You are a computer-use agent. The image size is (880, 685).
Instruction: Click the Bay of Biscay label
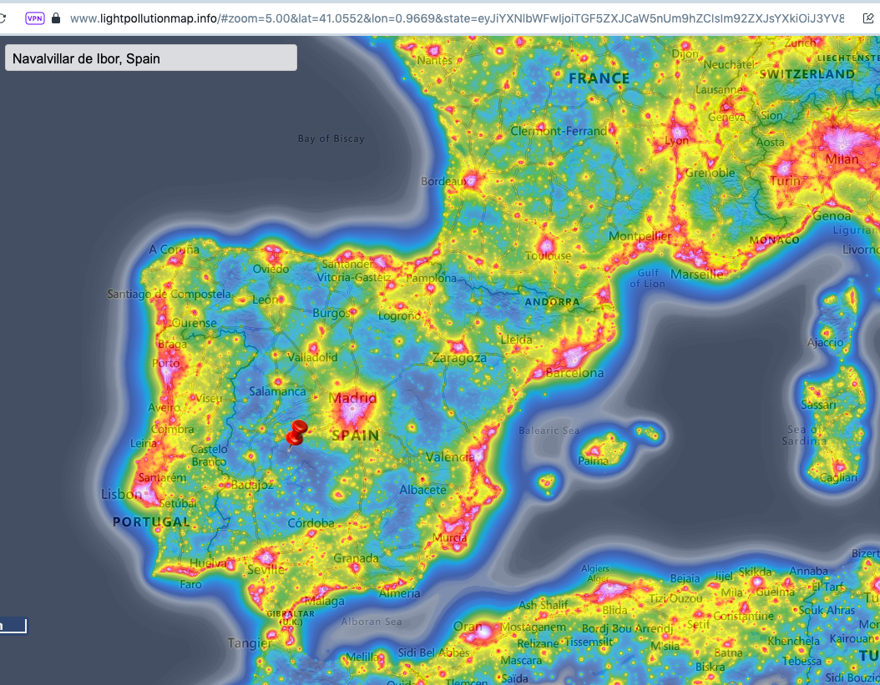pyautogui.click(x=331, y=139)
